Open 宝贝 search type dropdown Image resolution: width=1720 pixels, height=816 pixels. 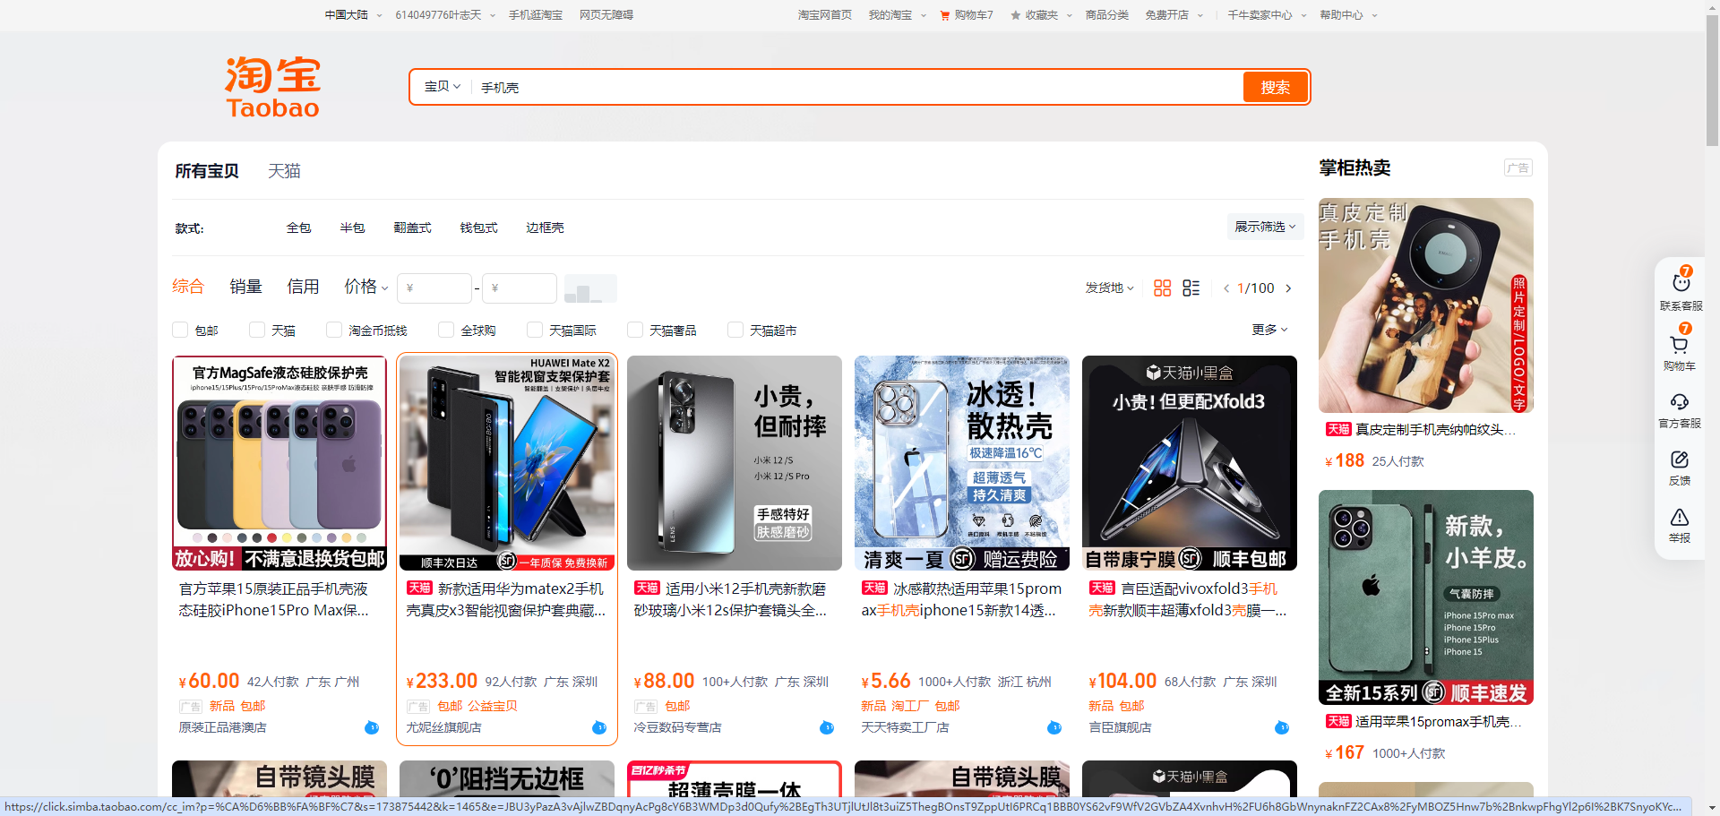(x=443, y=87)
